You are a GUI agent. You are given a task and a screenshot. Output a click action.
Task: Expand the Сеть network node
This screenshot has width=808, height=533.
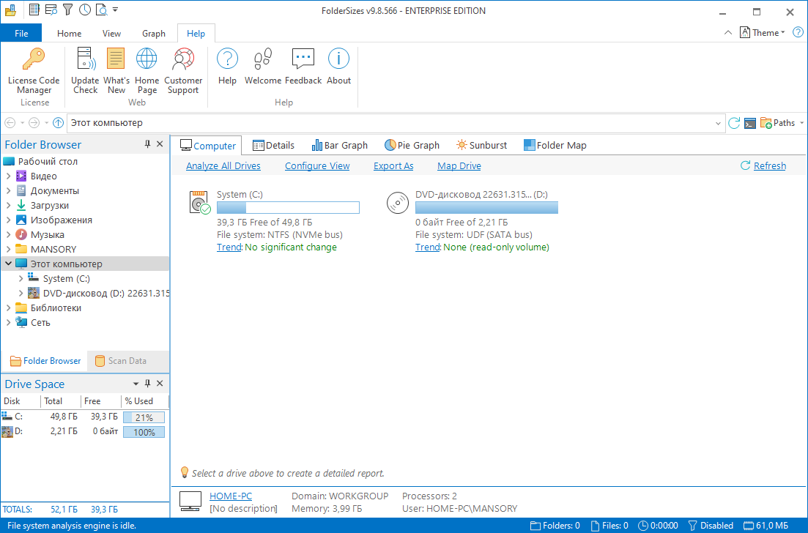8,322
